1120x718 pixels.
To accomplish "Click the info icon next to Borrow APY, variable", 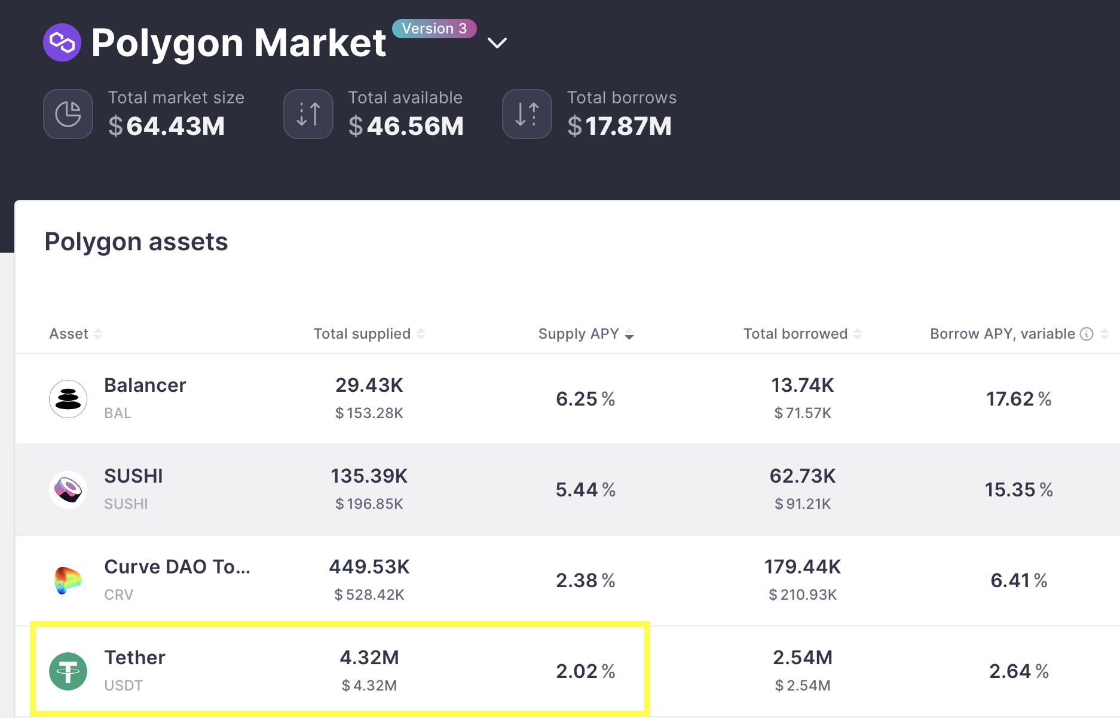I will point(1087,334).
